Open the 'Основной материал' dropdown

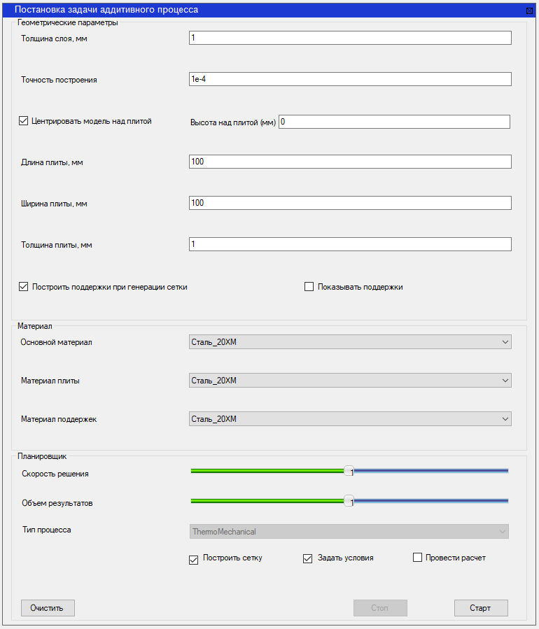point(350,341)
